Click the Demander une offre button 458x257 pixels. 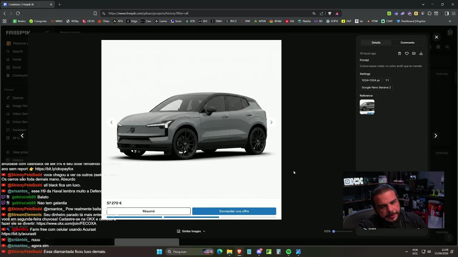[234, 211]
